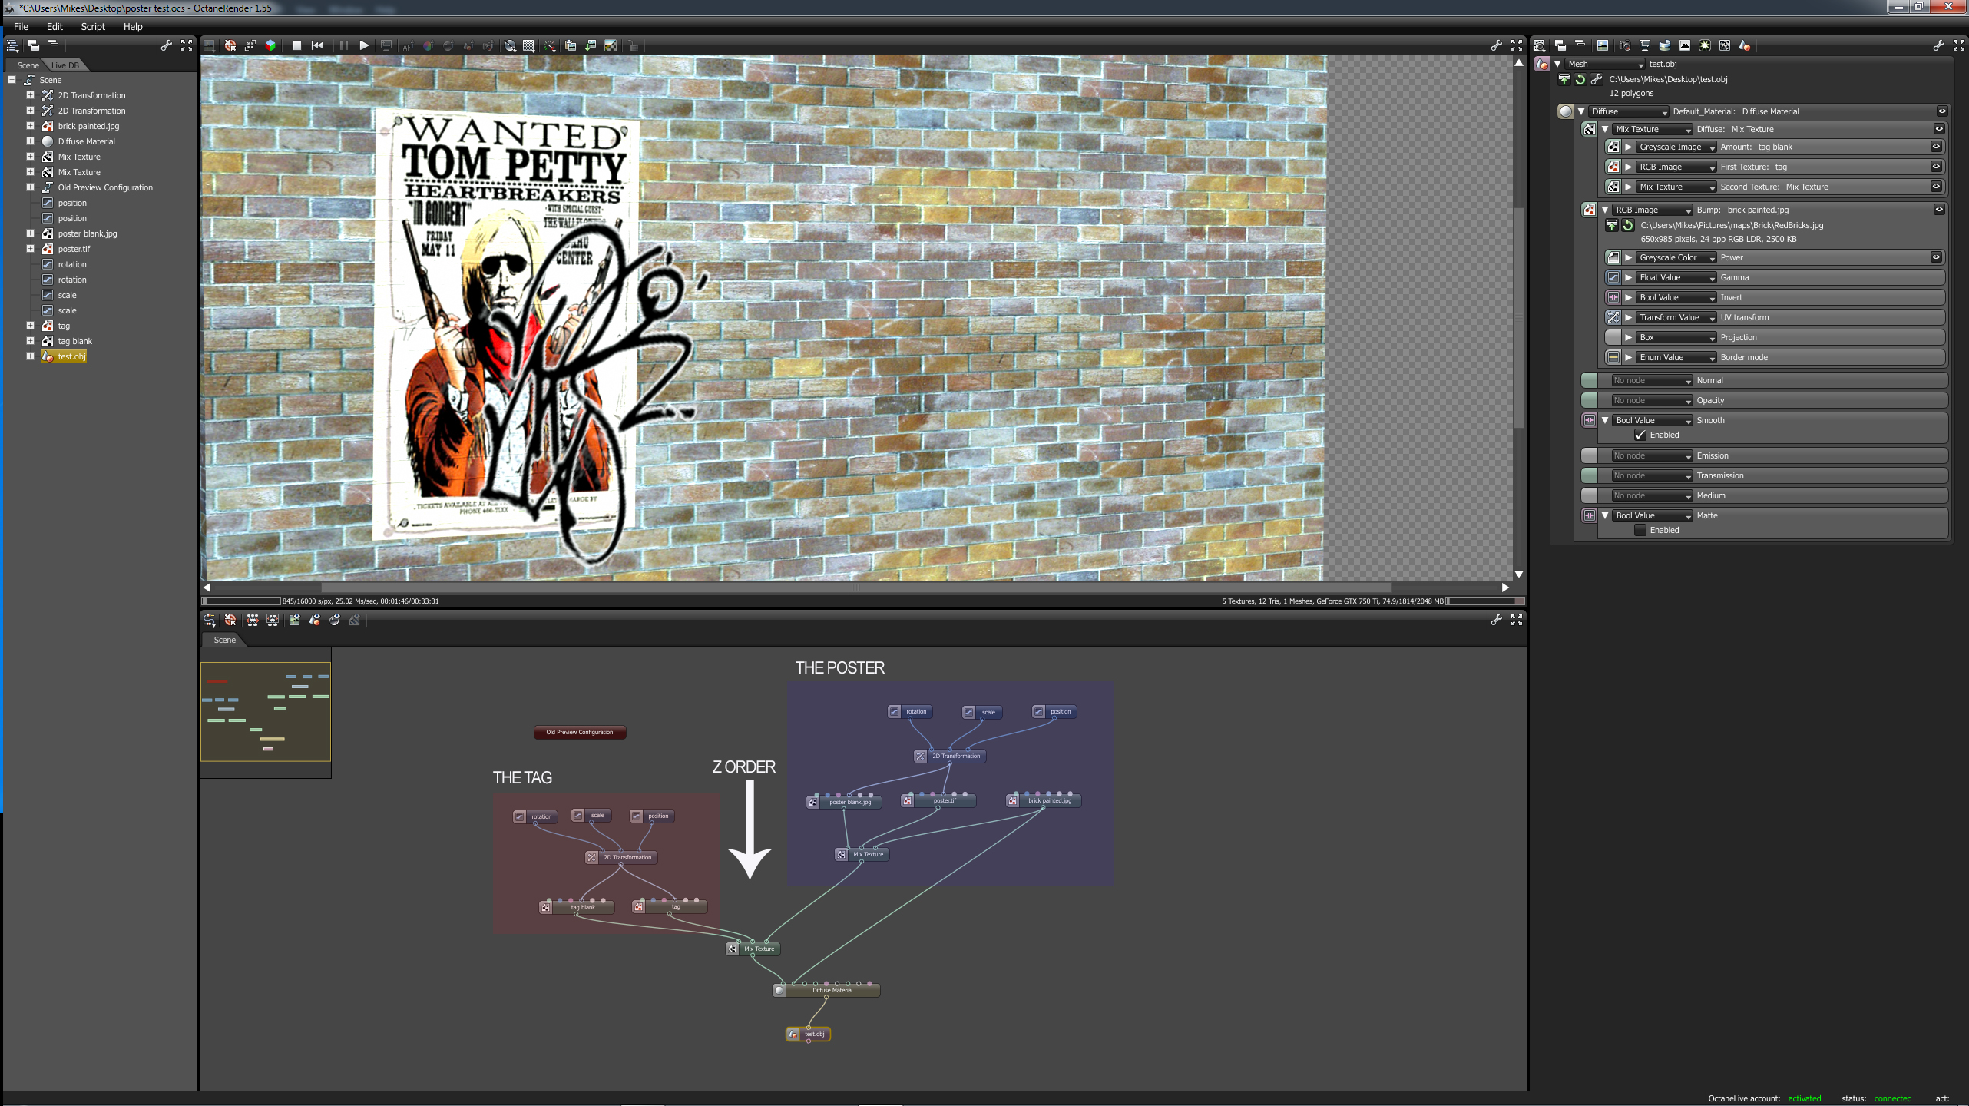Stop the render in viewport toolbar
1969x1106 pixels.
pyautogui.click(x=296, y=45)
